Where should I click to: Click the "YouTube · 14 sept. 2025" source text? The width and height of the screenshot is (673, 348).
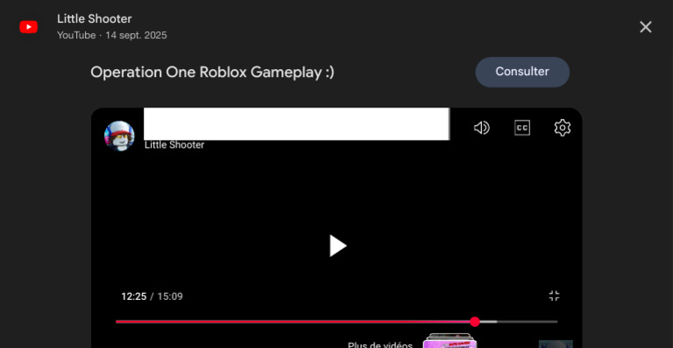[112, 35]
